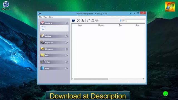Click the Contacts address book icon
178x100 pixels.
click(x=42, y=22)
